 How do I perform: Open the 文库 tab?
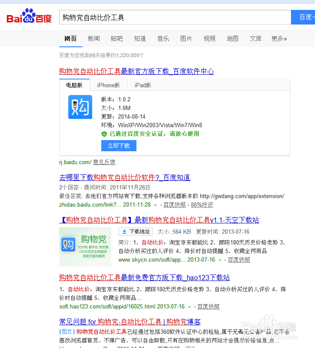(256, 39)
